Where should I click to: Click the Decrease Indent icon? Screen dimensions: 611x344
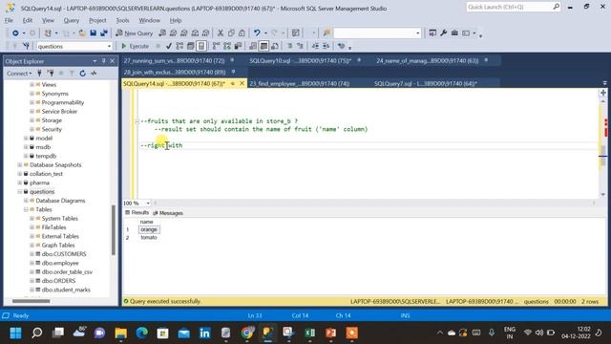tap(315, 46)
